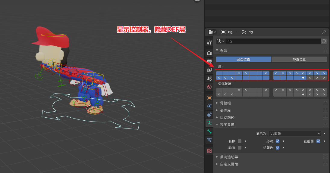Open the 显示为 八面锥 dropdown
Image resolution: width=330 pixels, height=173 pixels.
pyautogui.click(x=295, y=134)
